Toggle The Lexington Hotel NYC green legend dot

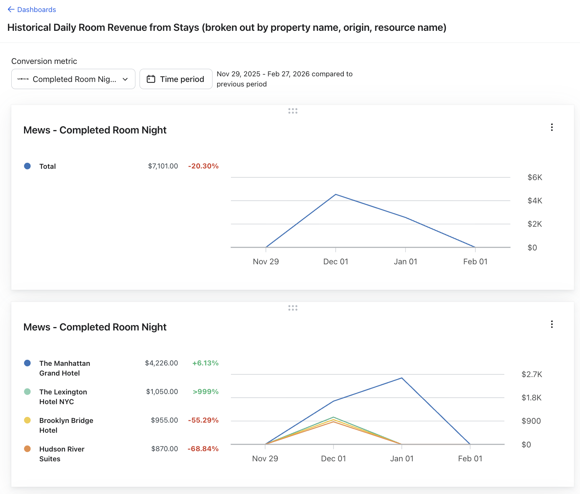pyautogui.click(x=27, y=392)
